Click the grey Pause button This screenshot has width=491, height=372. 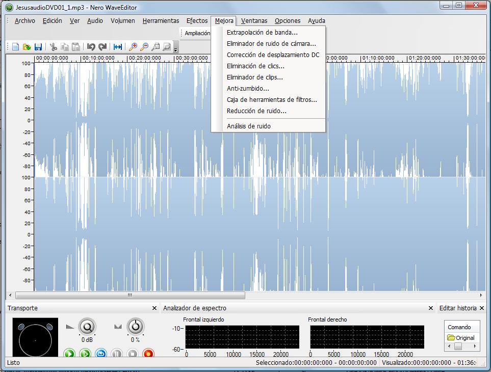click(117, 353)
